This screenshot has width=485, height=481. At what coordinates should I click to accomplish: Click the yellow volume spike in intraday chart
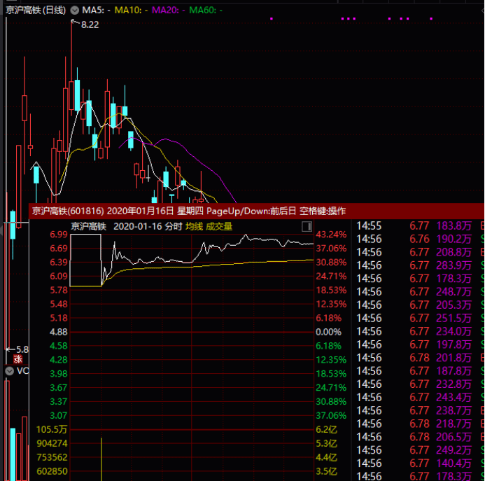pyautogui.click(x=101, y=459)
